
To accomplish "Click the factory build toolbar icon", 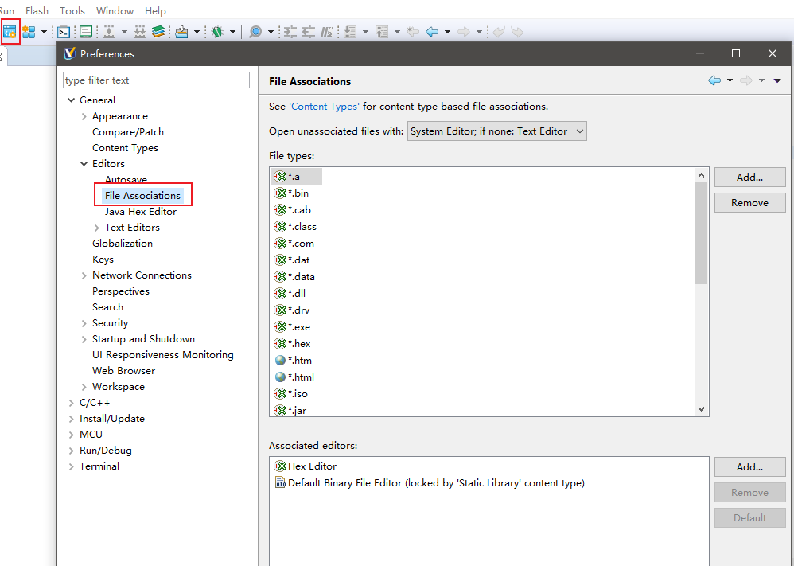I will (140, 32).
